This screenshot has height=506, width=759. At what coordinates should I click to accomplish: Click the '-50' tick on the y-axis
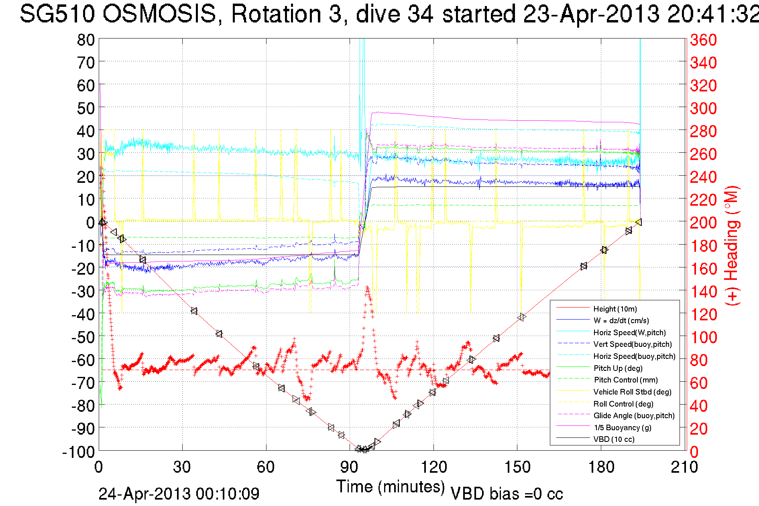(83, 337)
